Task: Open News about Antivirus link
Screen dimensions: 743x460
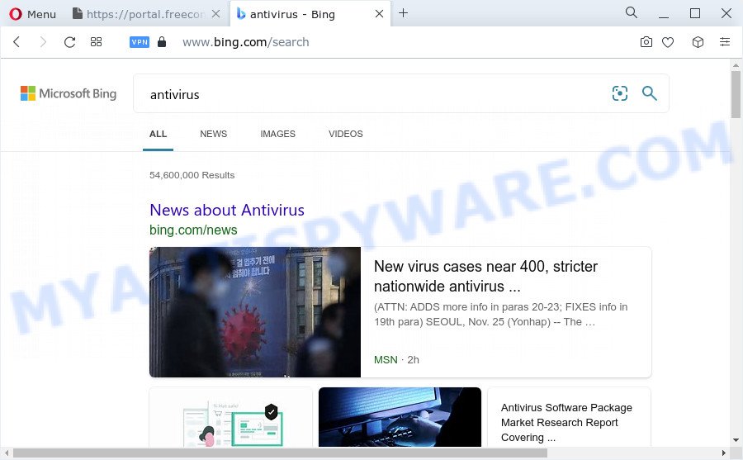Action: point(227,210)
